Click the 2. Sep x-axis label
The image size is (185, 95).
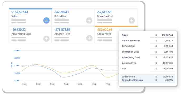click(38, 84)
